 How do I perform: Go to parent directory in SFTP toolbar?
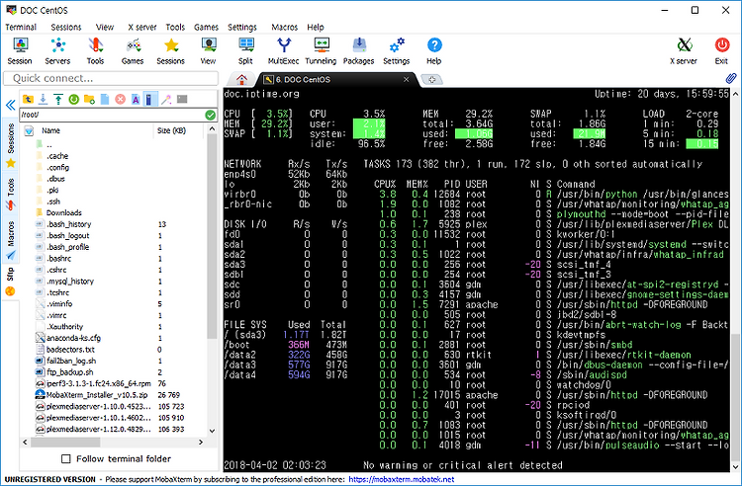[28, 99]
